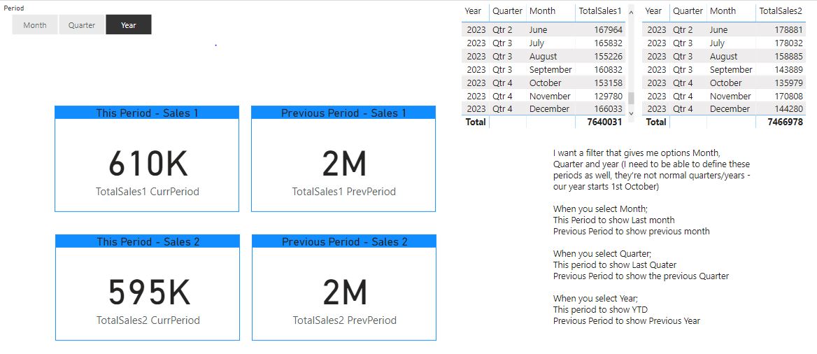
Task: Select cell value 178032 in TotalSales2 table
Action: pos(788,43)
